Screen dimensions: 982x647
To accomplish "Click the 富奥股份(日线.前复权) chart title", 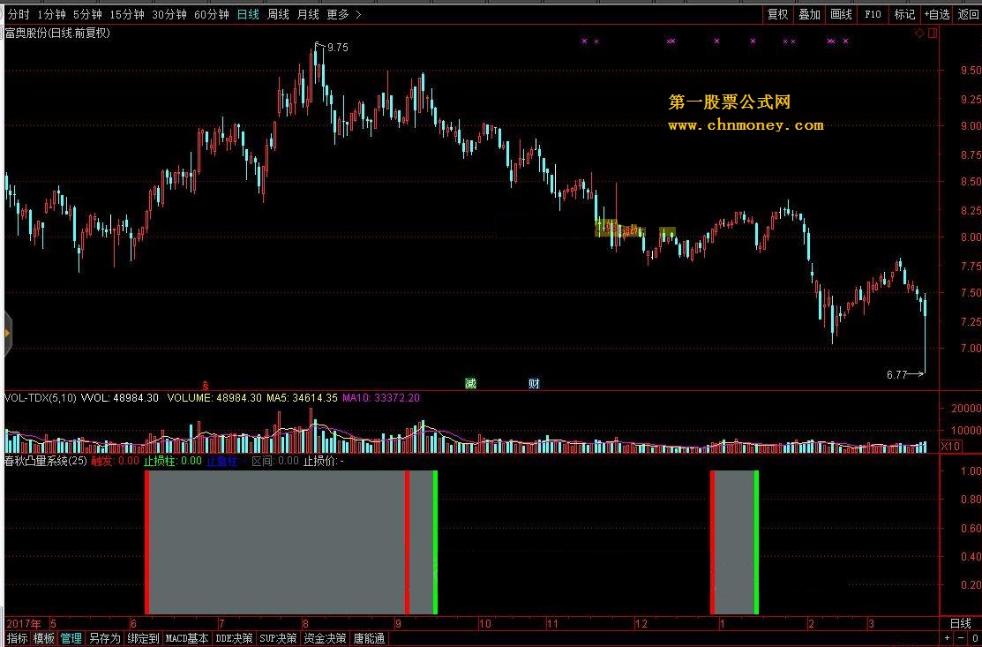I will [x=57, y=34].
